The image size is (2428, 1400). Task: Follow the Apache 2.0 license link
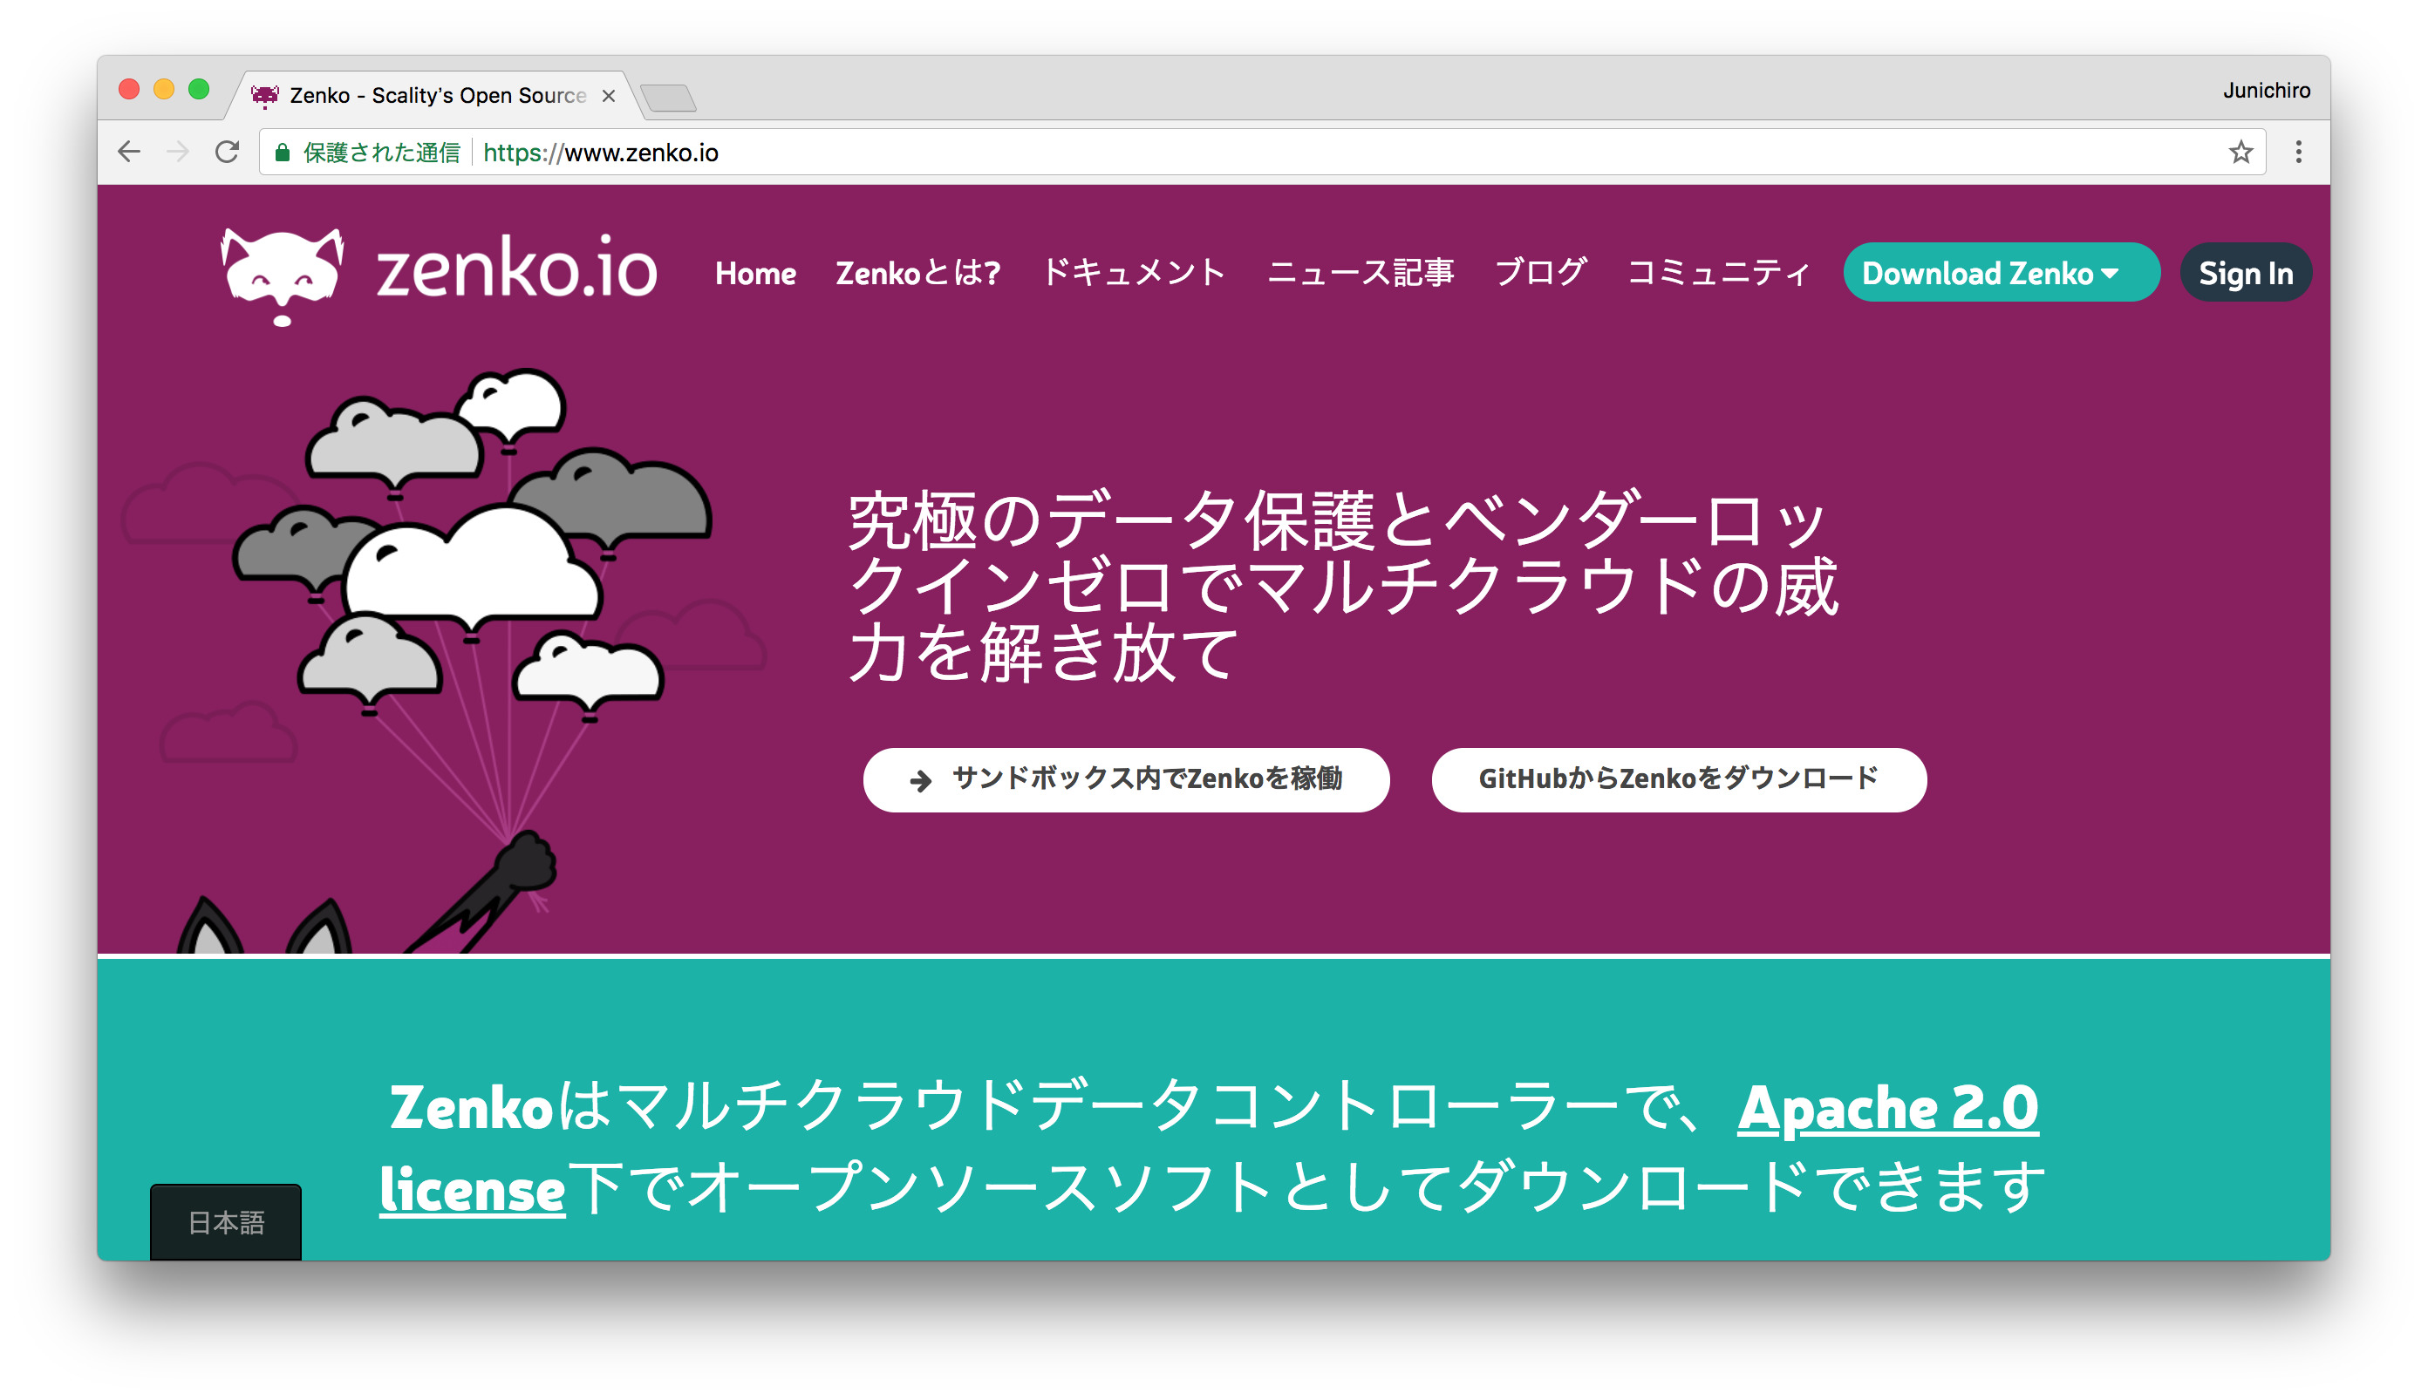tap(1886, 1107)
